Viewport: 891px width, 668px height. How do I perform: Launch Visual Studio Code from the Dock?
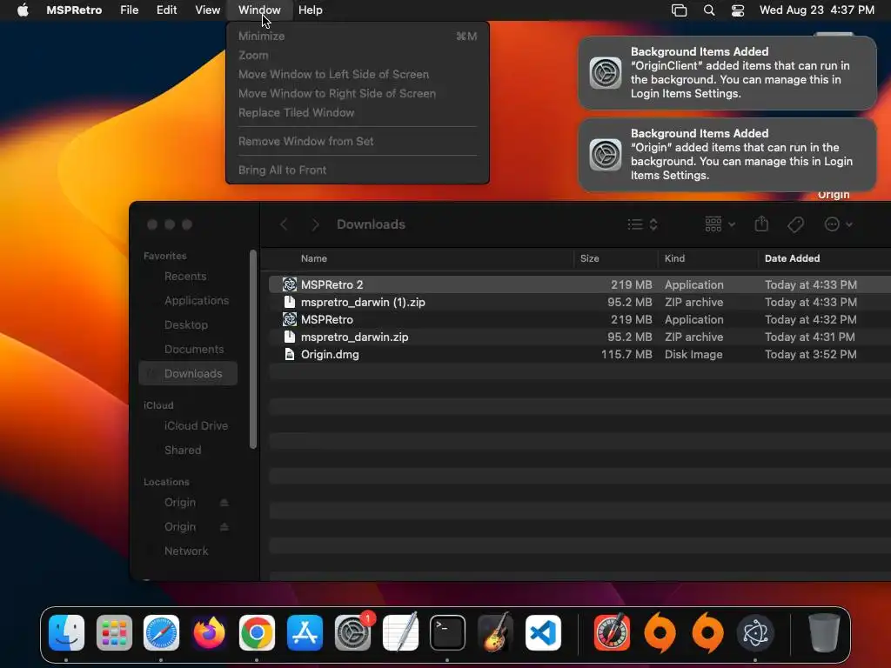click(543, 633)
